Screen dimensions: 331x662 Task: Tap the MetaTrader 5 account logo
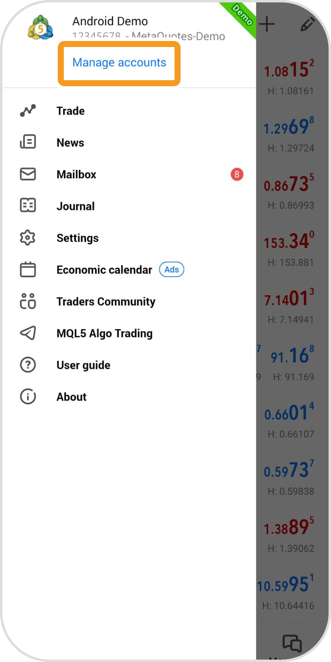[x=40, y=27]
